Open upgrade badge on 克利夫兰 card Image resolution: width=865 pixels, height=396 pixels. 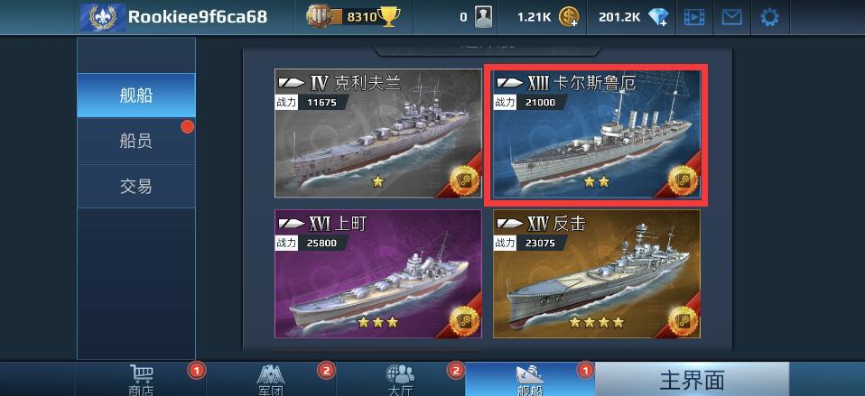pyautogui.click(x=464, y=180)
